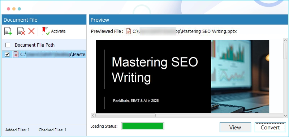The width and height of the screenshot is (289, 137).
Task: Uncheck the Mastering SEO file row checkbox
Action: point(7,54)
